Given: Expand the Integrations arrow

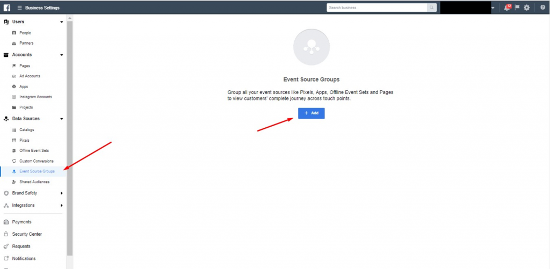Looking at the screenshot, I should (62, 206).
